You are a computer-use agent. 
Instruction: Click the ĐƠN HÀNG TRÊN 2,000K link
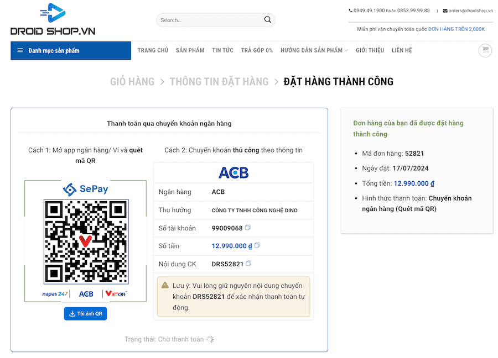(456, 29)
